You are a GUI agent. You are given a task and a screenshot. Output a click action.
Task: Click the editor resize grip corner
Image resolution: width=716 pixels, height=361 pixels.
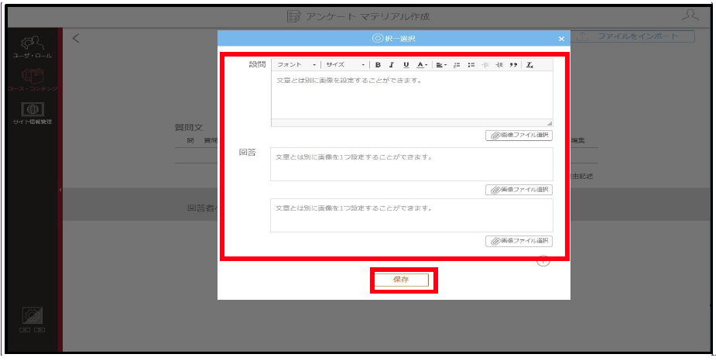click(550, 123)
